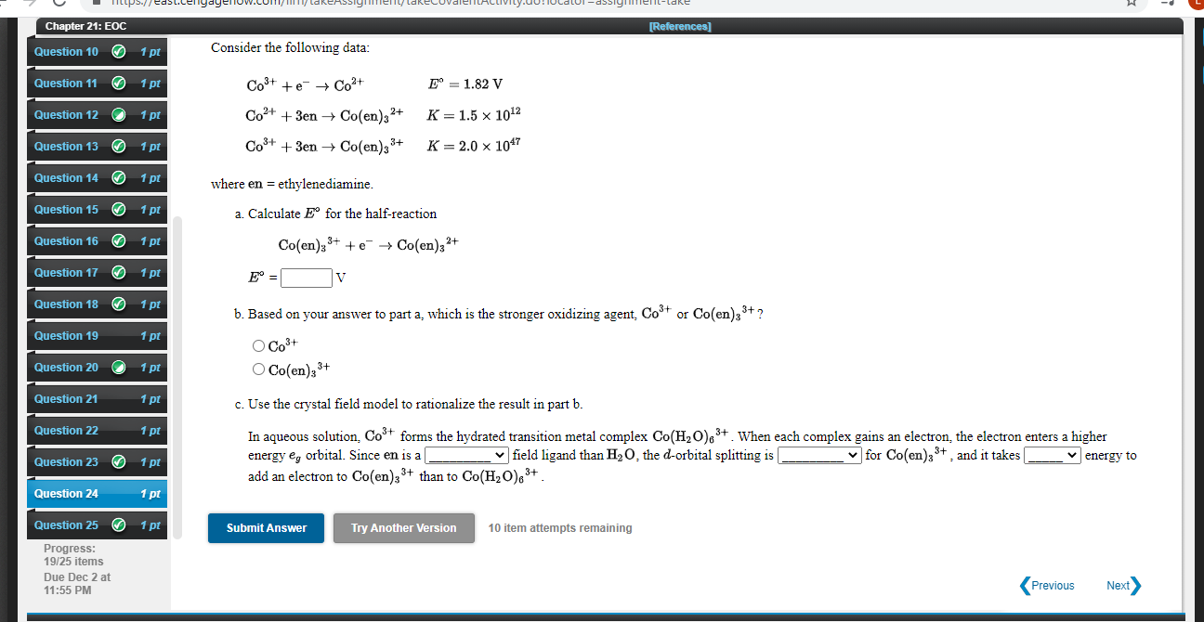The image size is (1204, 622).
Task: Click 'Consider the following data:' text
Action: click(x=290, y=47)
